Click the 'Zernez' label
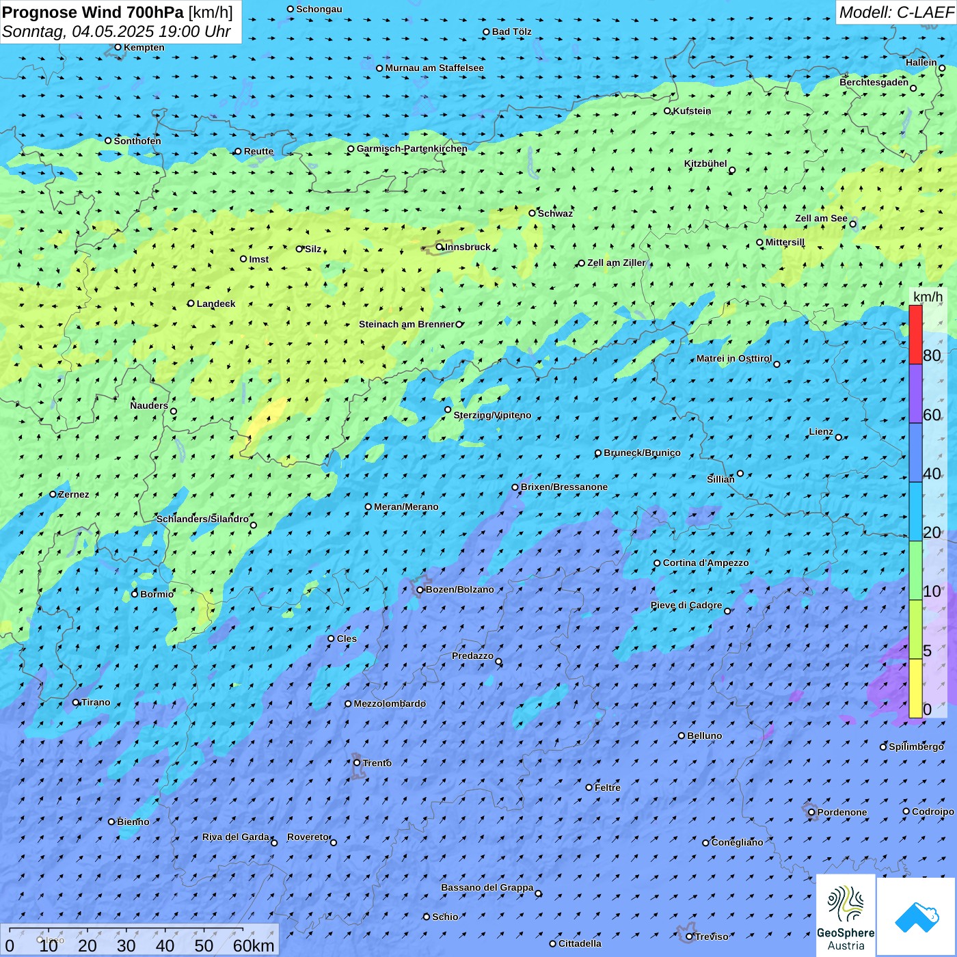Image resolution: width=957 pixels, height=957 pixels. tap(74, 494)
